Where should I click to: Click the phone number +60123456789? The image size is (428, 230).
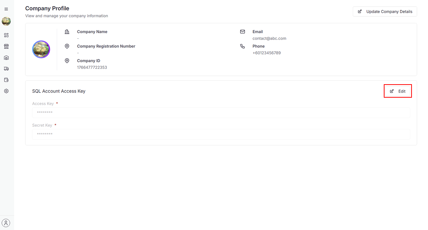(x=266, y=53)
